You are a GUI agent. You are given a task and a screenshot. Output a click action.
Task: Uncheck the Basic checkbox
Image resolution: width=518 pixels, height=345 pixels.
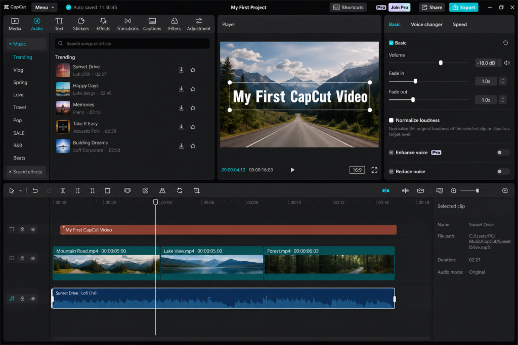point(391,43)
